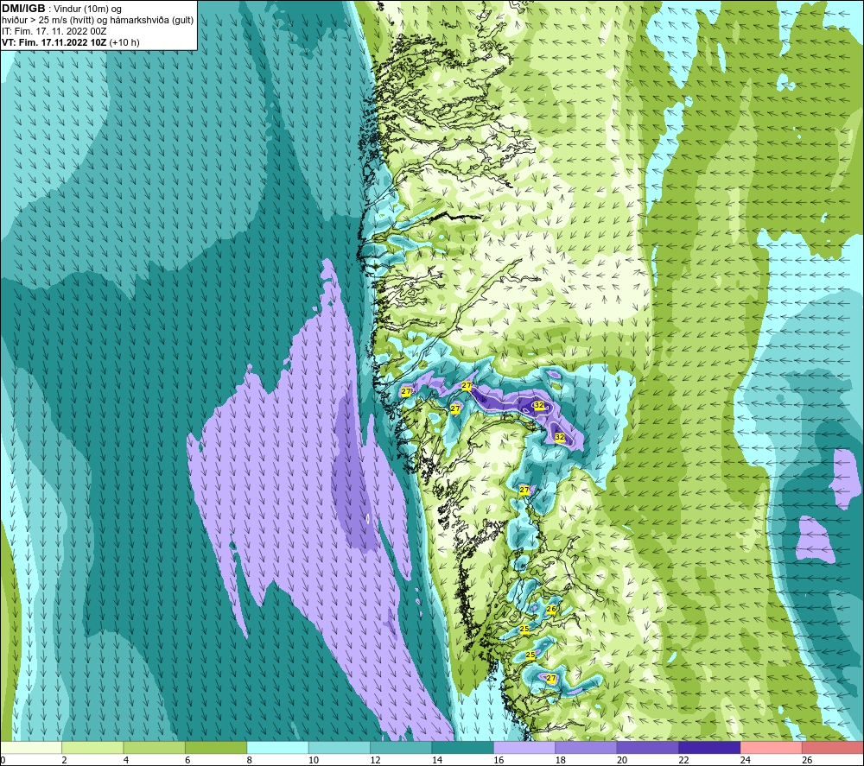Viewport: 864px width, 766px height.
Task: Click the lower of the two 25 gust labels
Action: click(530, 655)
